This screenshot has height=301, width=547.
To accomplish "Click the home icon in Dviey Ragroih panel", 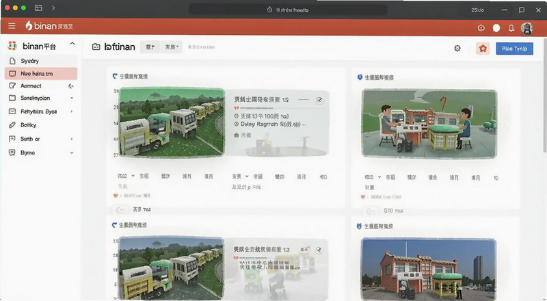I will pos(236,135).
